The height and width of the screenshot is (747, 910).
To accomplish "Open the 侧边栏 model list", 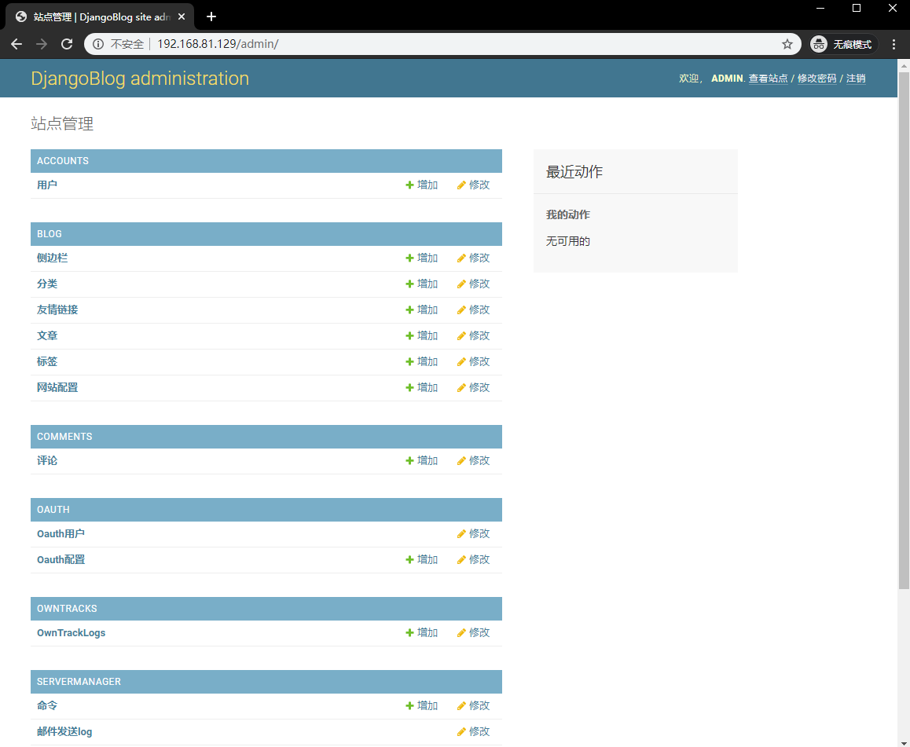I will click(52, 258).
